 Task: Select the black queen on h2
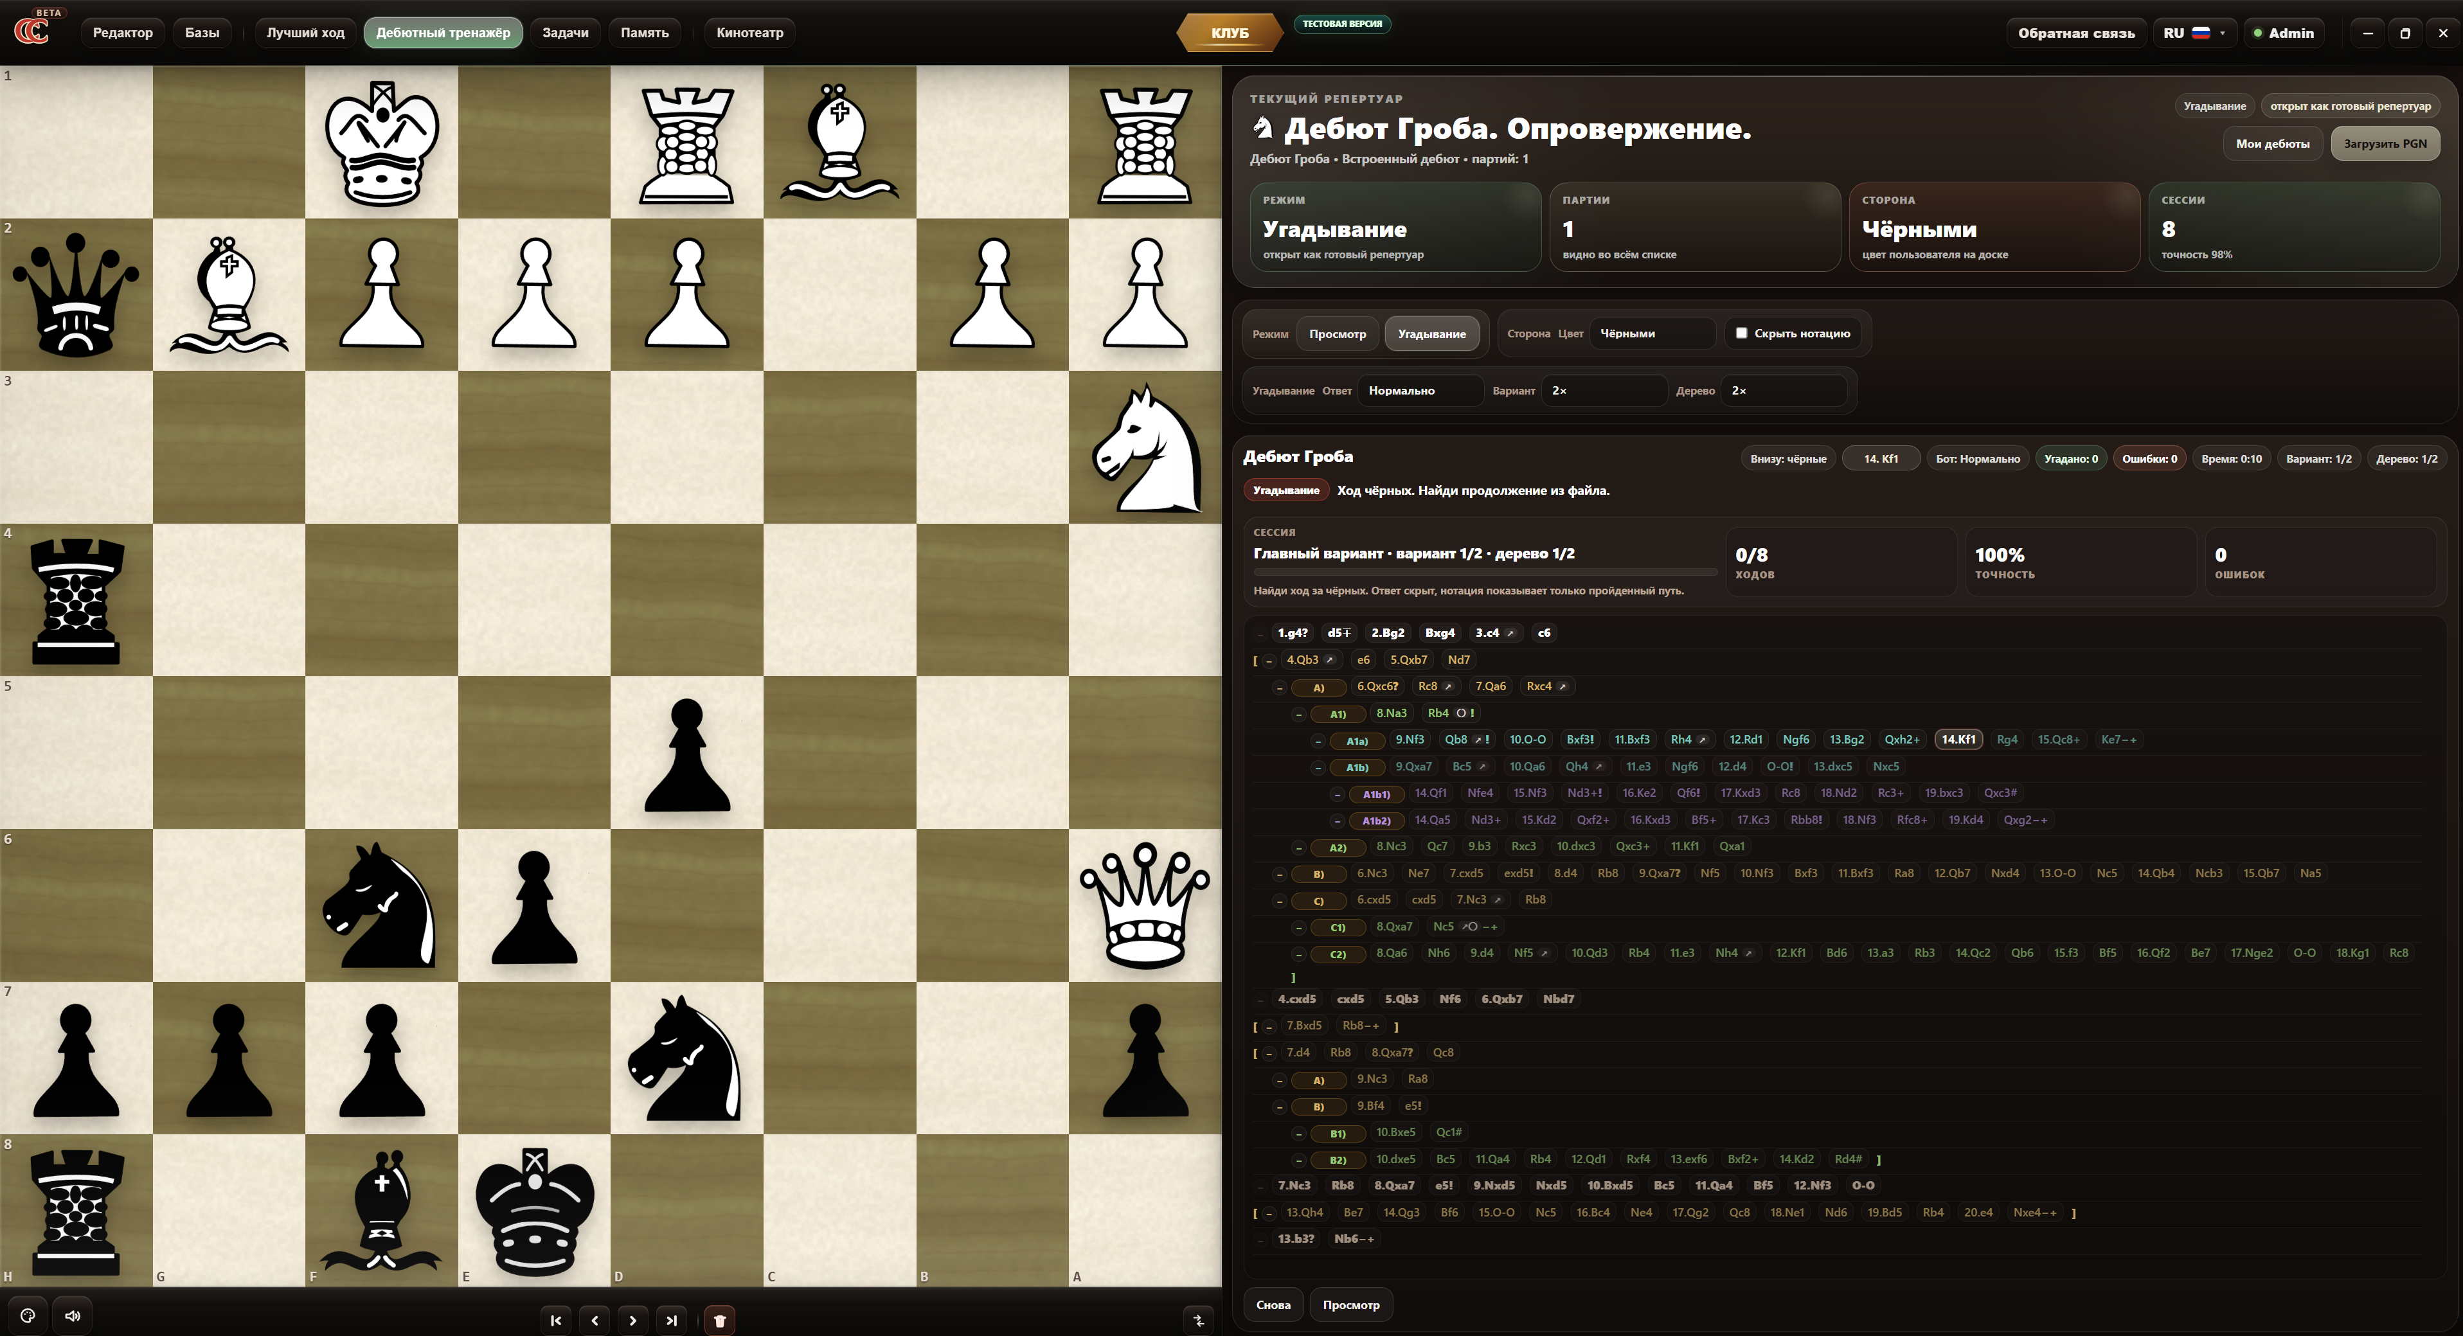click(x=76, y=296)
